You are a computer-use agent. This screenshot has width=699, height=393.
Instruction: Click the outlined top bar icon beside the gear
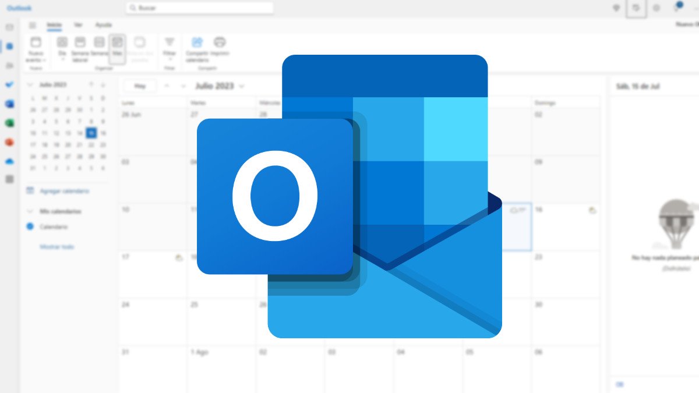[636, 8]
